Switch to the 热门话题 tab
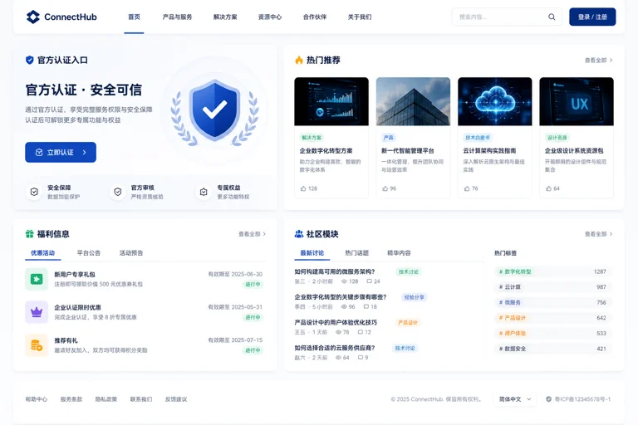The width and height of the screenshot is (638, 425). (357, 252)
